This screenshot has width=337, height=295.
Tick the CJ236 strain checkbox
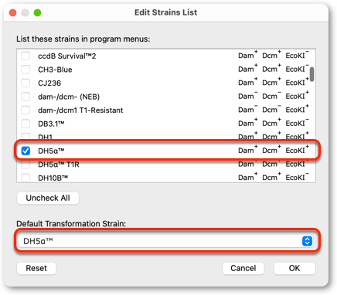coord(26,83)
